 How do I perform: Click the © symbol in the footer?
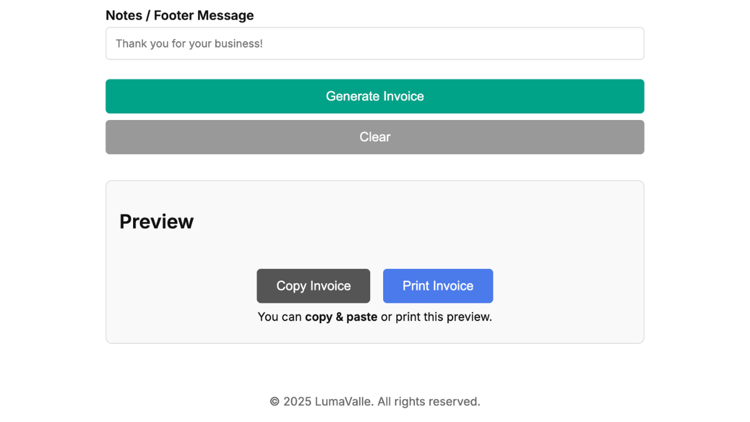pyautogui.click(x=274, y=401)
